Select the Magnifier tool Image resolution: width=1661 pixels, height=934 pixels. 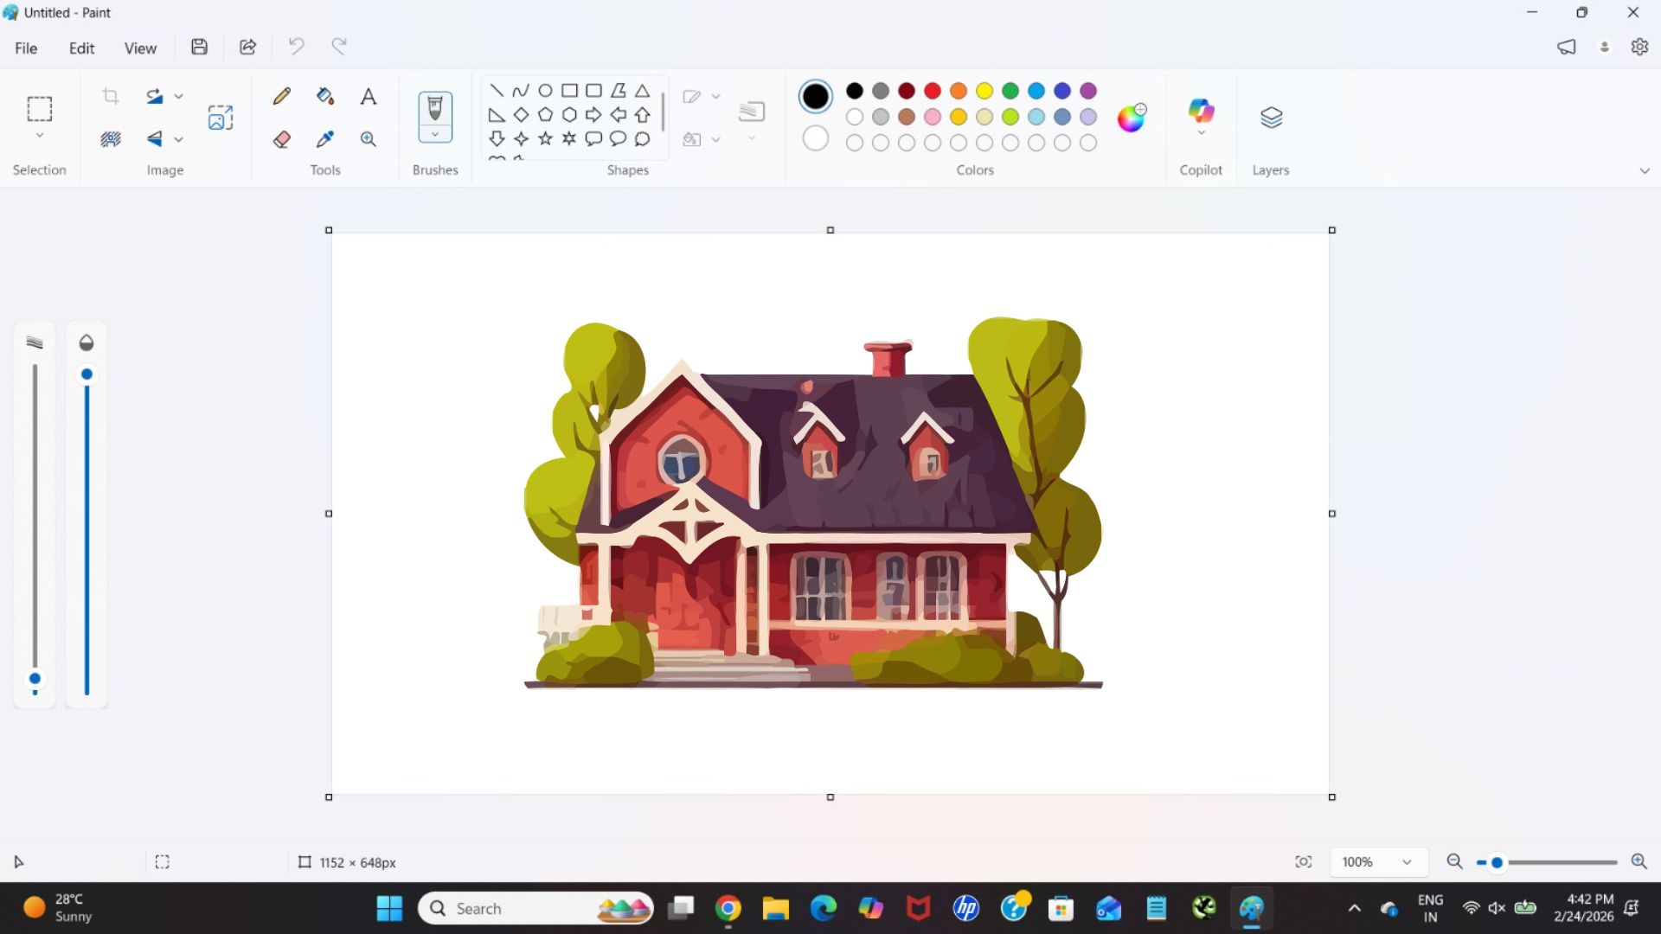(x=369, y=139)
